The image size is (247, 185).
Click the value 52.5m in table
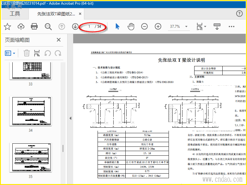point(147,135)
